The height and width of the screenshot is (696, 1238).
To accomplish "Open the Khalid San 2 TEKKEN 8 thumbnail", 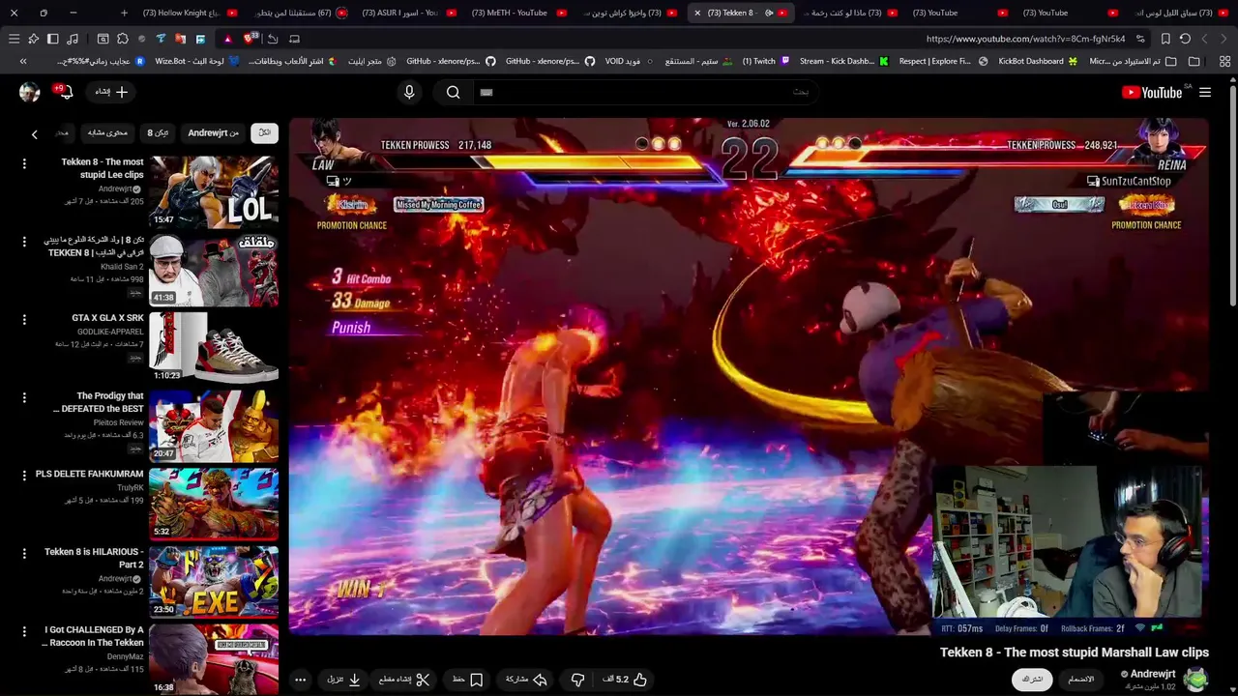I will click(x=214, y=270).
